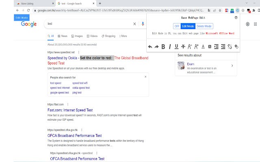Expand the Exam result chevron
This screenshot has height=162, width=260.
click(x=232, y=66)
